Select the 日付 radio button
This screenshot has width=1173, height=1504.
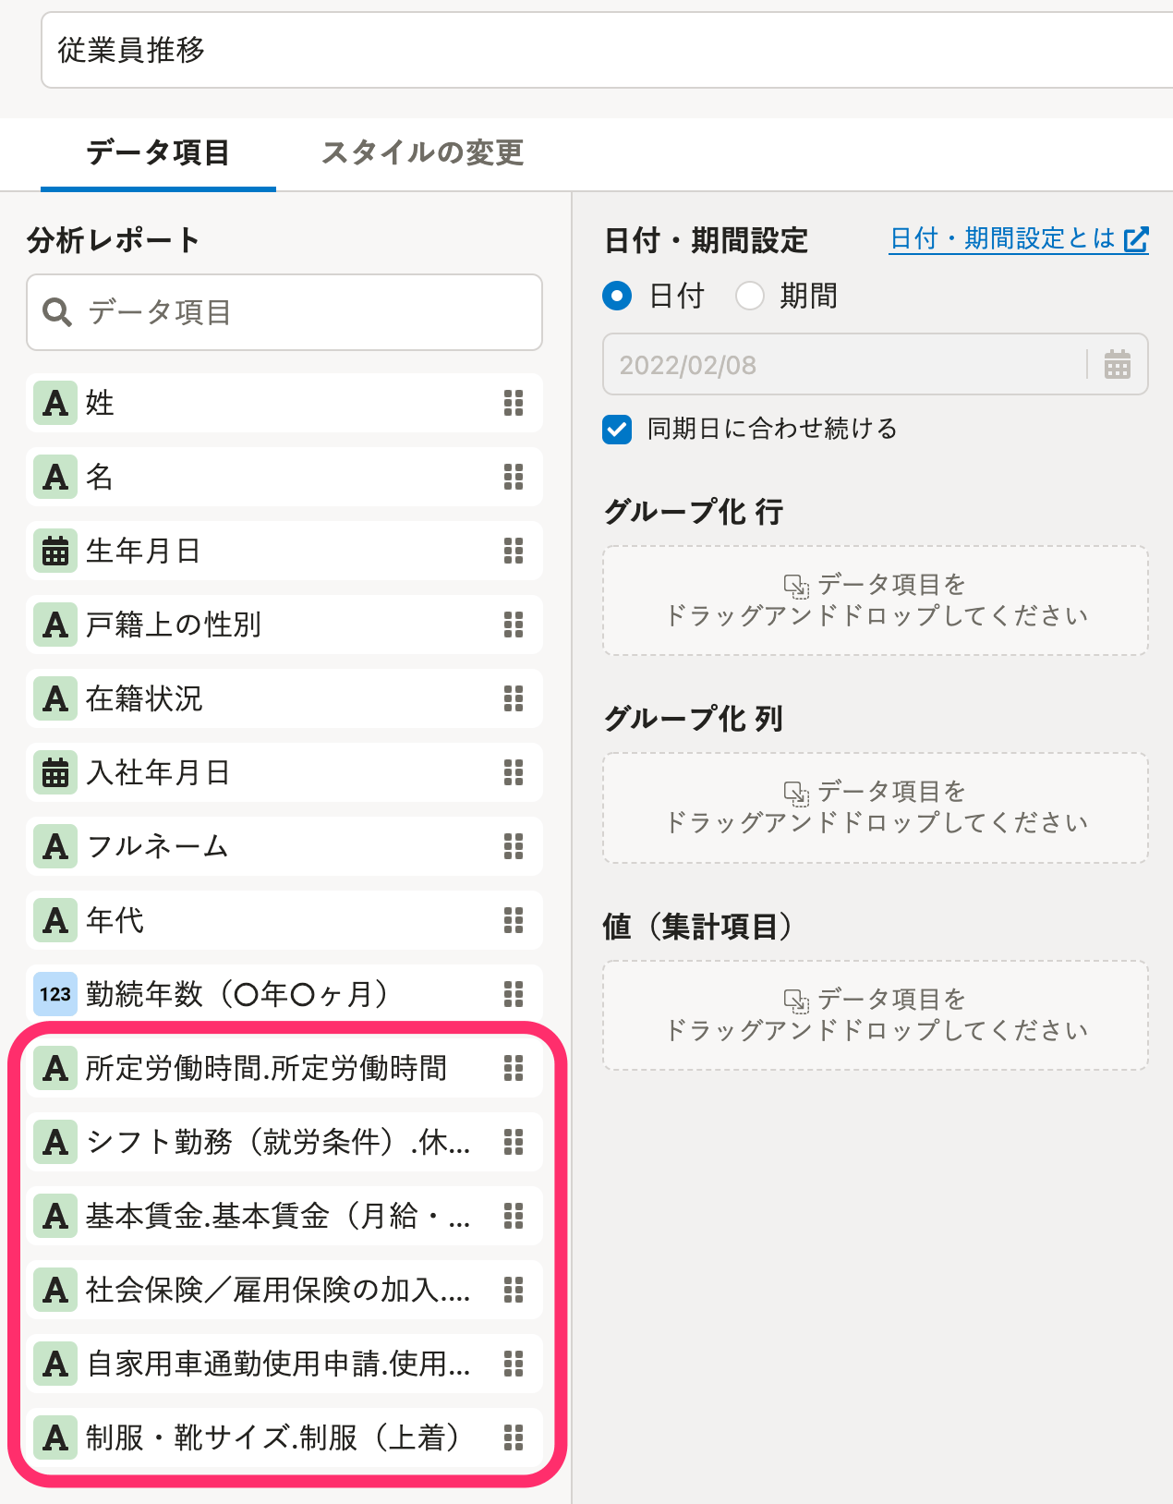[617, 296]
